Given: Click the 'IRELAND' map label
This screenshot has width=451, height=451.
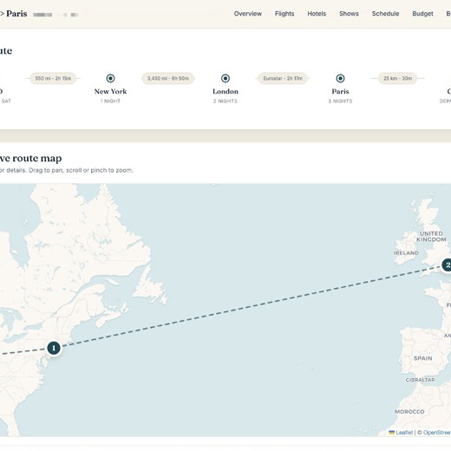Looking at the screenshot, I should 406,253.
